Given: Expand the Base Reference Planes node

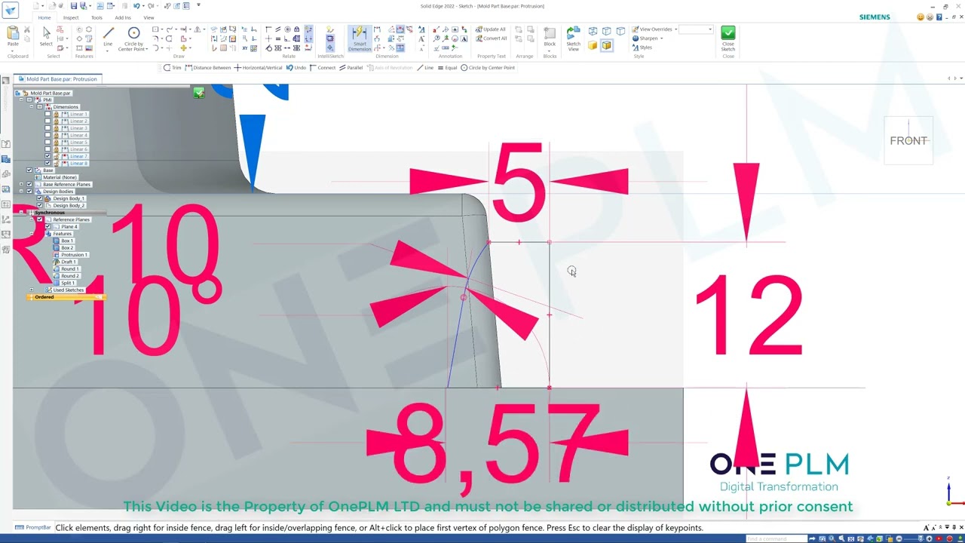Looking at the screenshot, I should coord(21,184).
